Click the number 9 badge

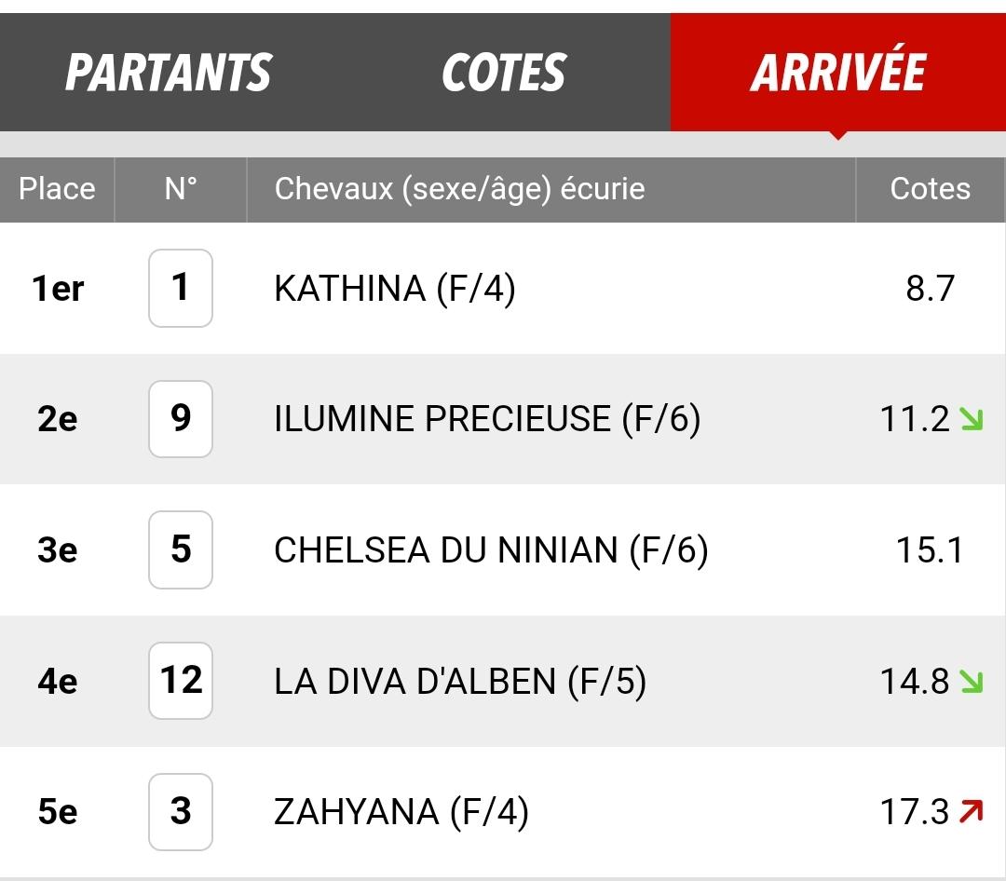coord(181,419)
